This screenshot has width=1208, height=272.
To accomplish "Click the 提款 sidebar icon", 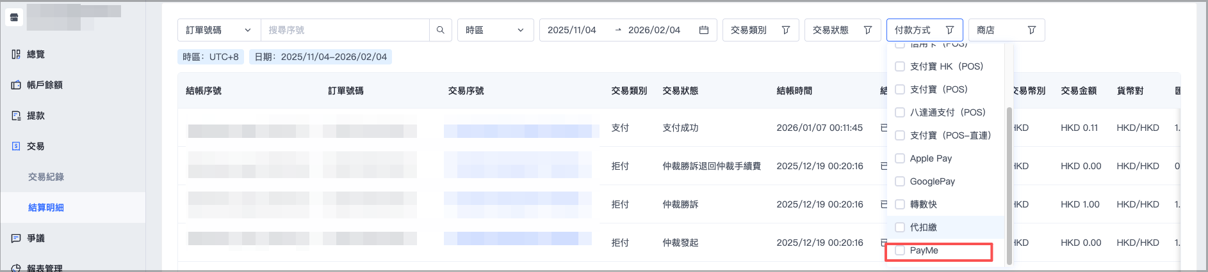I will tap(16, 116).
